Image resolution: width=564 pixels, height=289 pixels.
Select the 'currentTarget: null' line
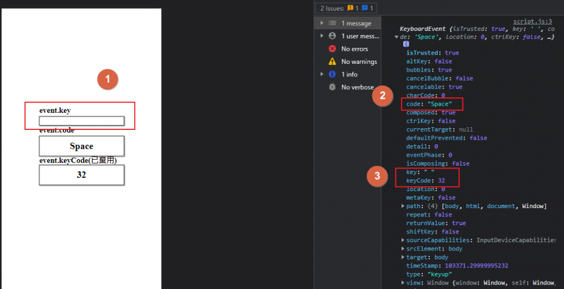pyautogui.click(x=440, y=129)
